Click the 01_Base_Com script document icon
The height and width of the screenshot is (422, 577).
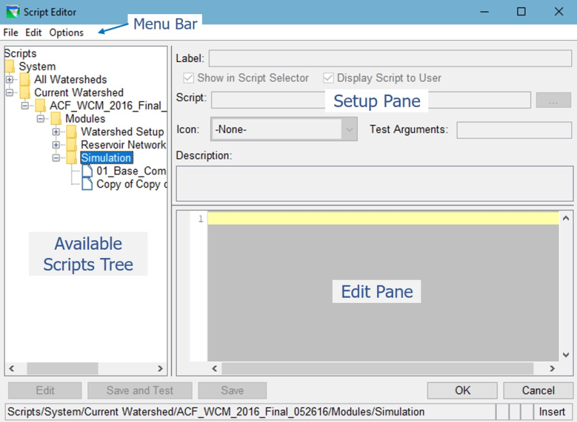coord(87,170)
